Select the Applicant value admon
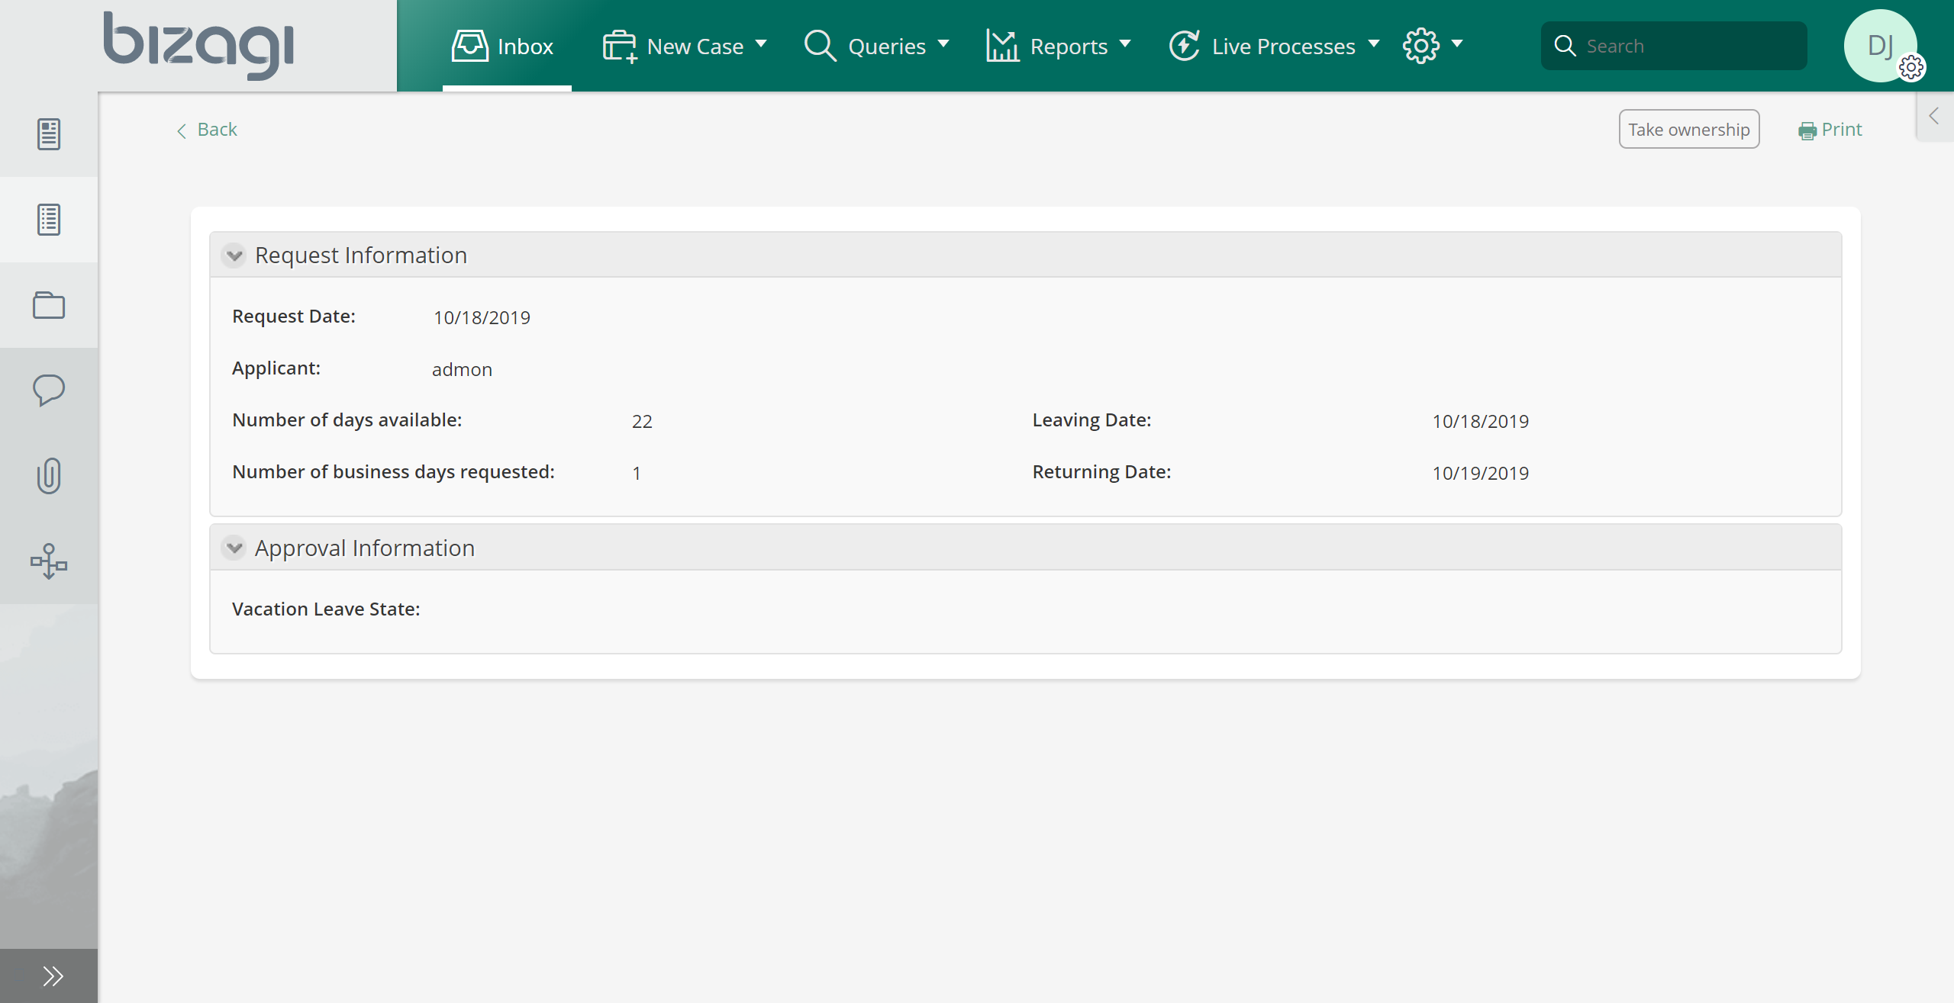Viewport: 1954px width, 1003px height. point(462,369)
